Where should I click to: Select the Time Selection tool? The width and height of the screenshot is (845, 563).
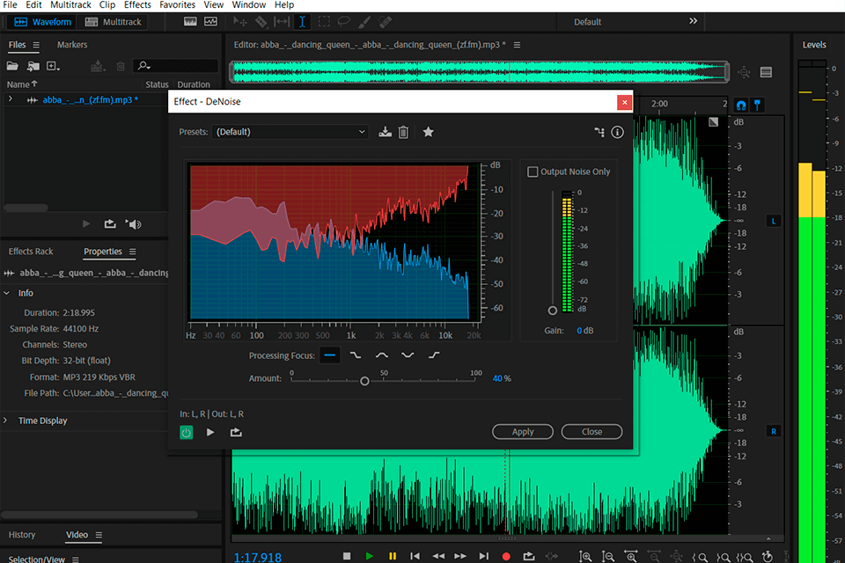pos(302,22)
